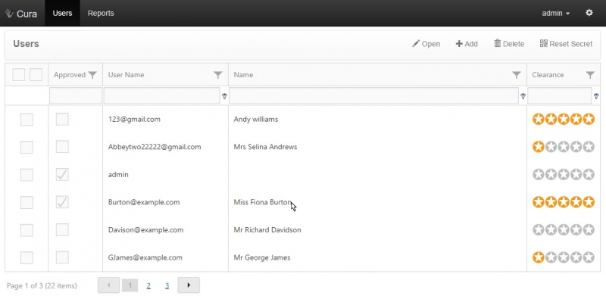Click the name Andy williams

[256, 120]
